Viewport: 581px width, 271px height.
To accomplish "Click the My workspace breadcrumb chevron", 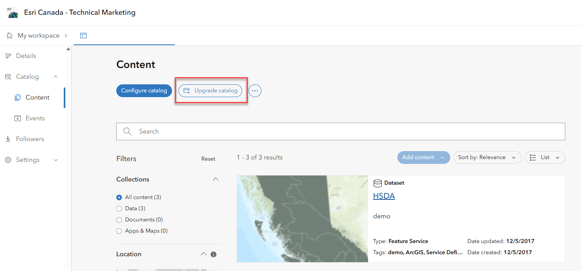I will pyautogui.click(x=66, y=36).
